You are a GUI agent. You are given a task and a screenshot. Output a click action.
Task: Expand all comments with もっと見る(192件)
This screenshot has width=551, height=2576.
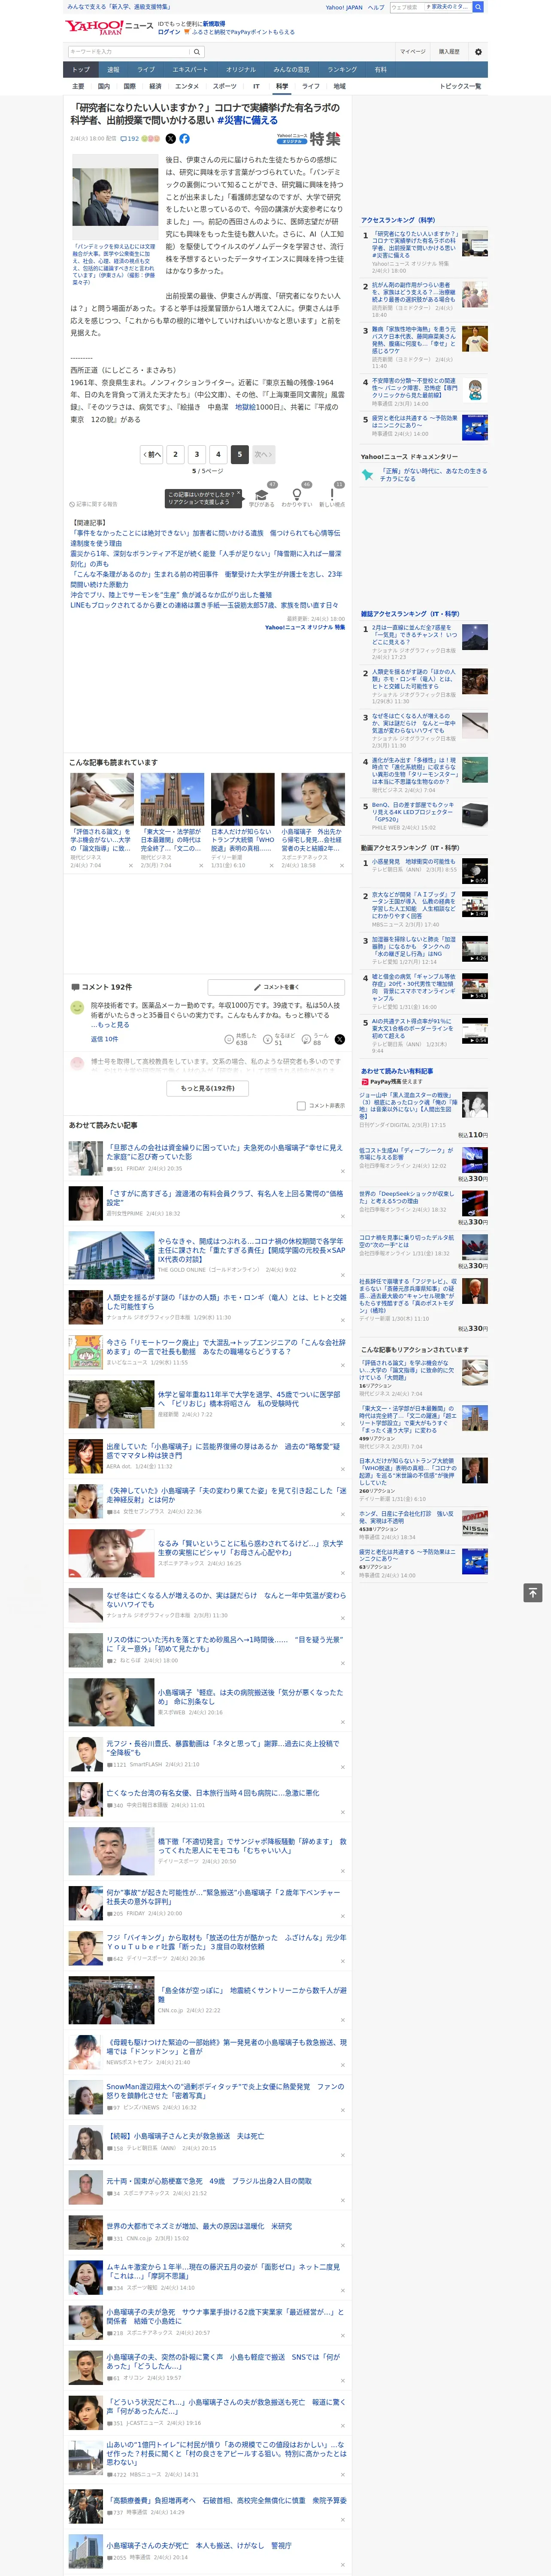point(207,1088)
